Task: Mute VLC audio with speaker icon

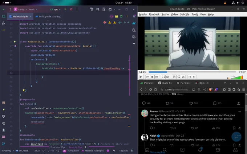Action: click(228, 78)
